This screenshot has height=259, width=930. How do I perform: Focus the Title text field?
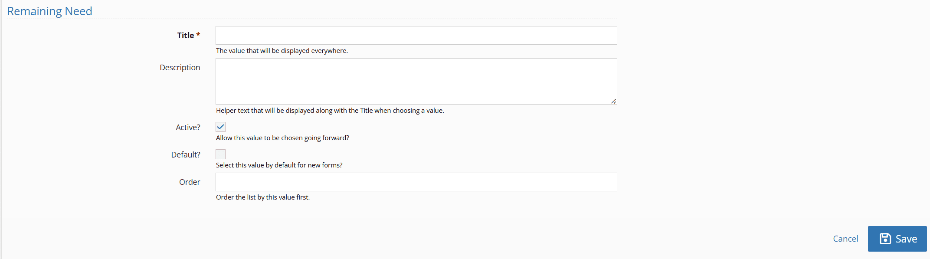click(416, 35)
